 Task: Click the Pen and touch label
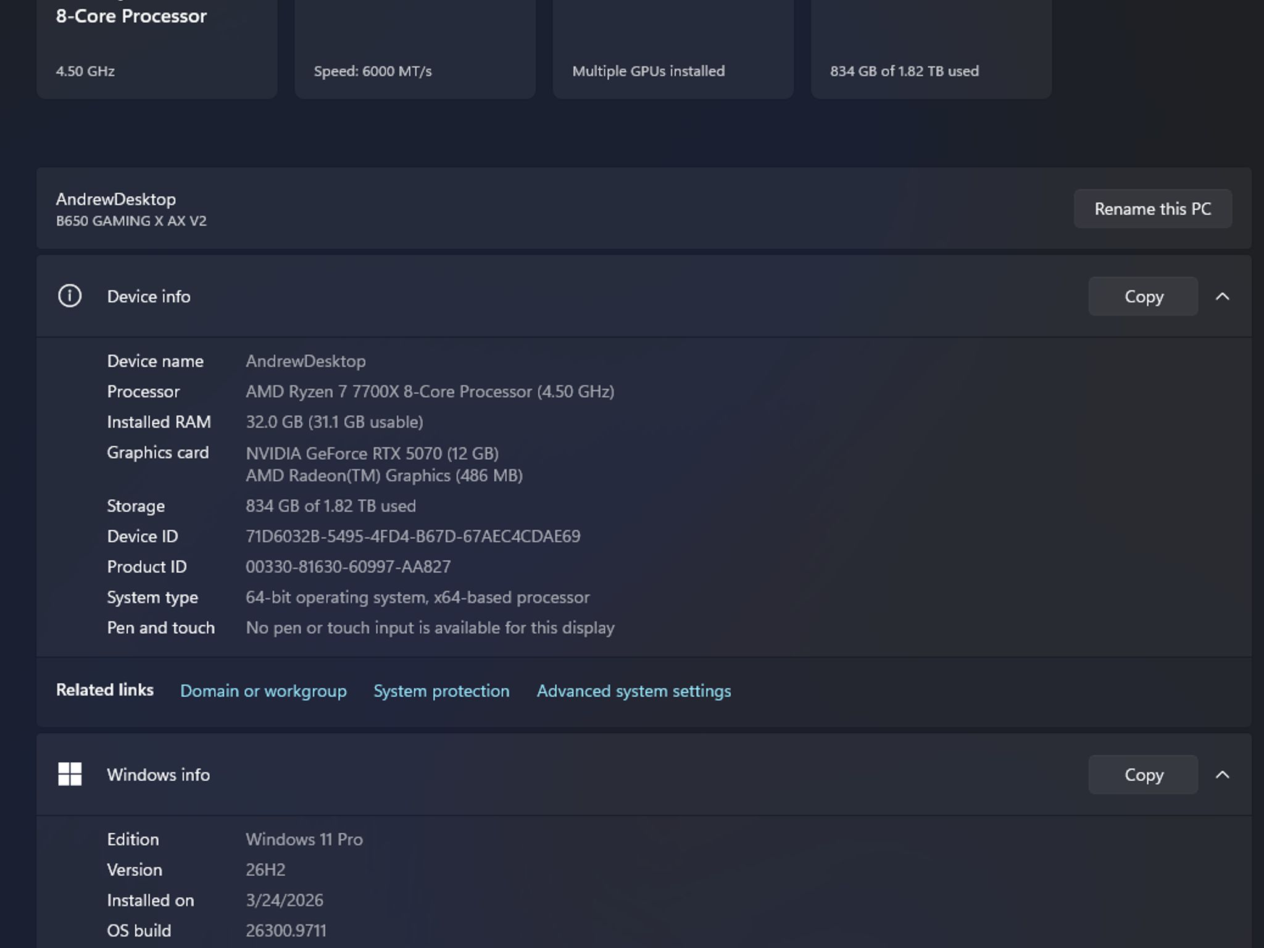coord(161,628)
